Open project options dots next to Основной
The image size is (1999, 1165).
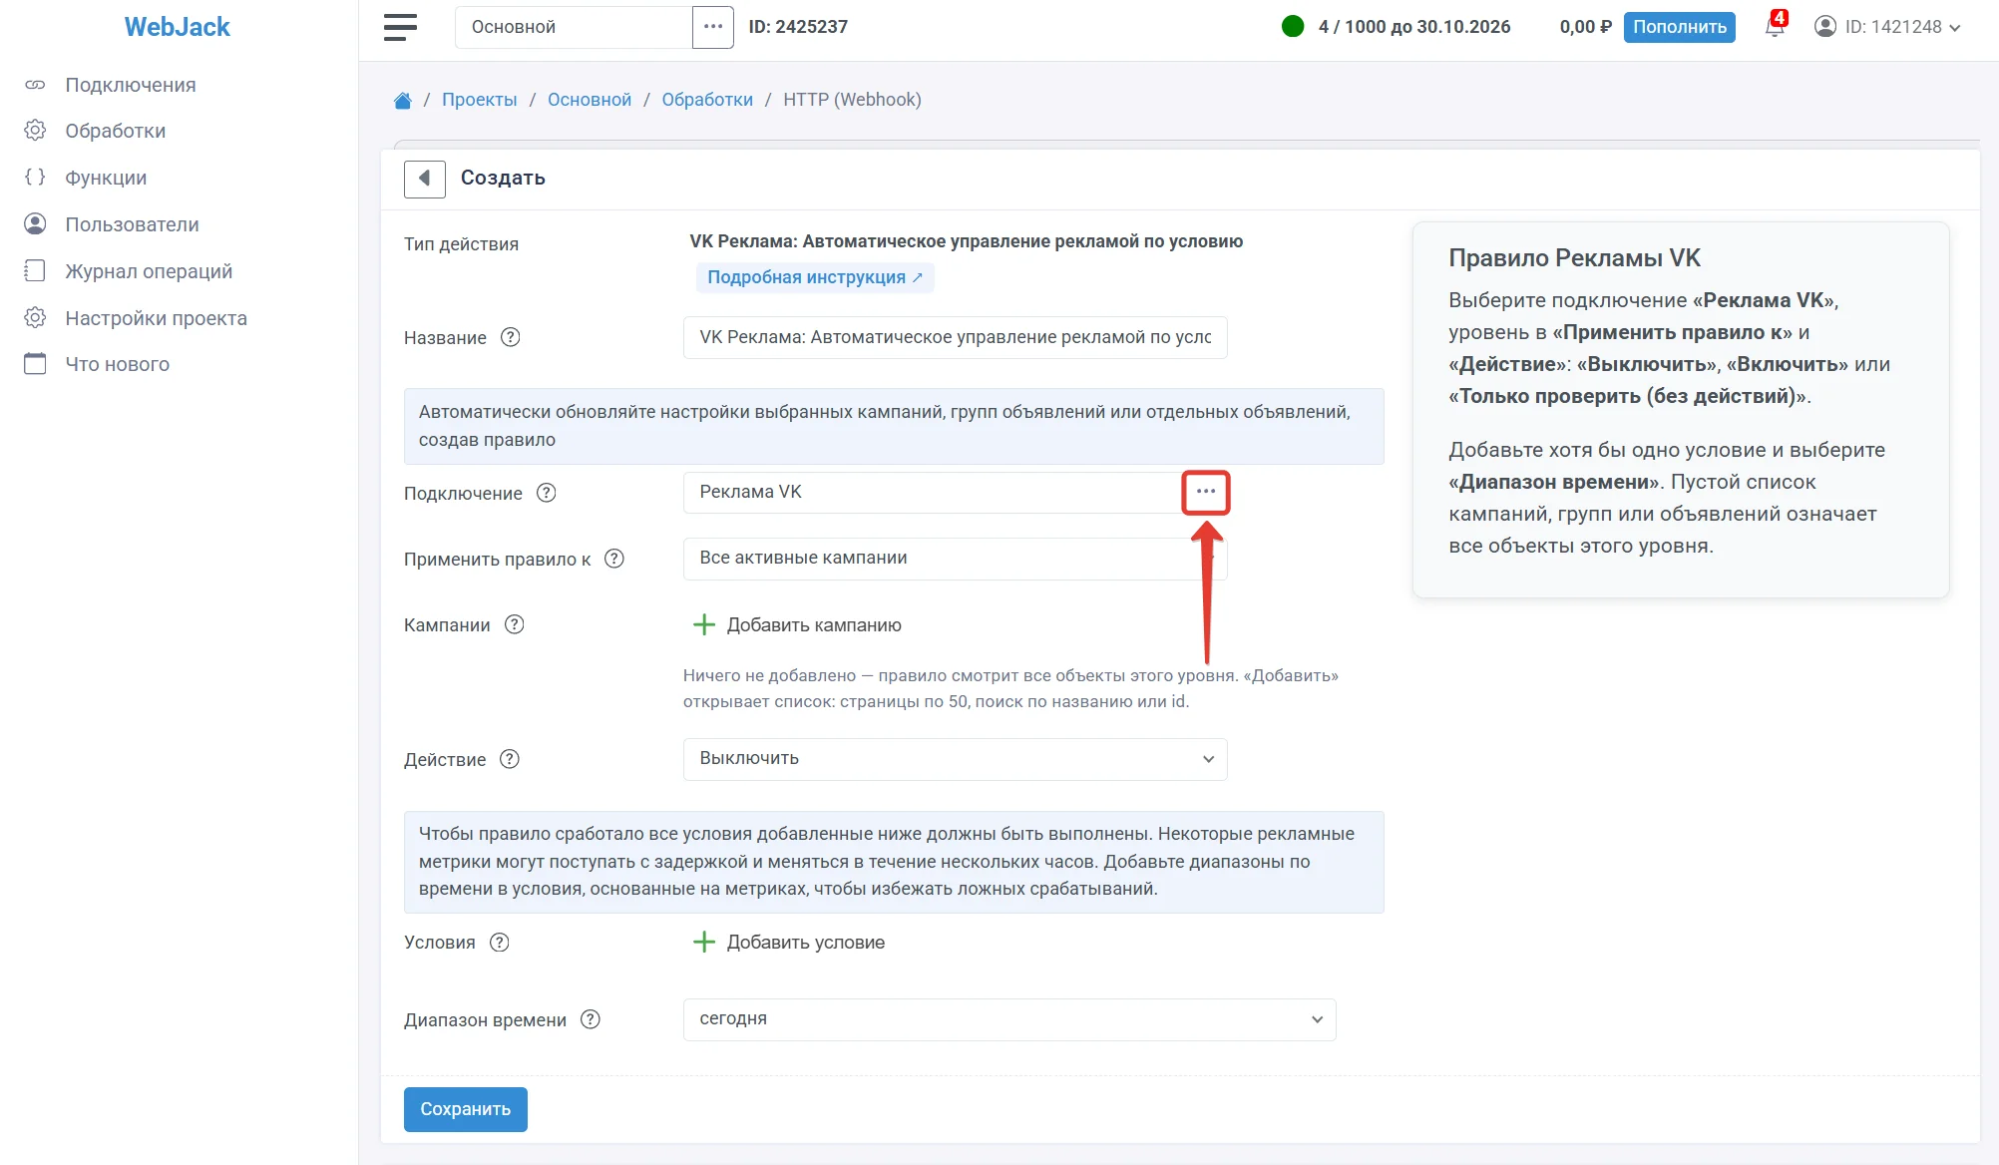pos(712,27)
